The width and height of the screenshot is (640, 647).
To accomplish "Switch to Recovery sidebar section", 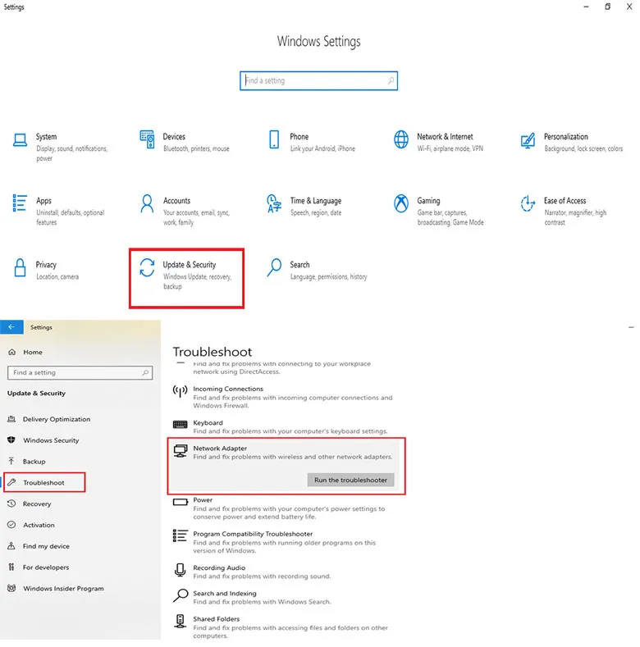I will click(37, 504).
